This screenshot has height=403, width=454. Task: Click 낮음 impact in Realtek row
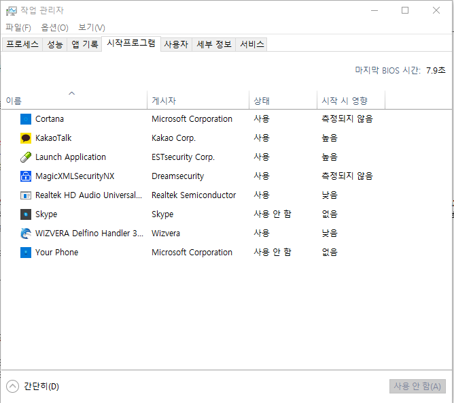tap(330, 195)
